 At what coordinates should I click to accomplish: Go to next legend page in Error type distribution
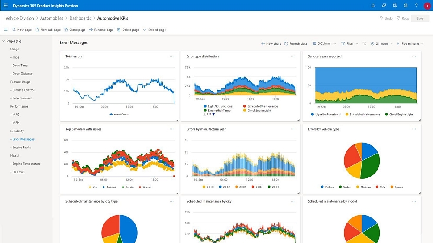pos(213,115)
